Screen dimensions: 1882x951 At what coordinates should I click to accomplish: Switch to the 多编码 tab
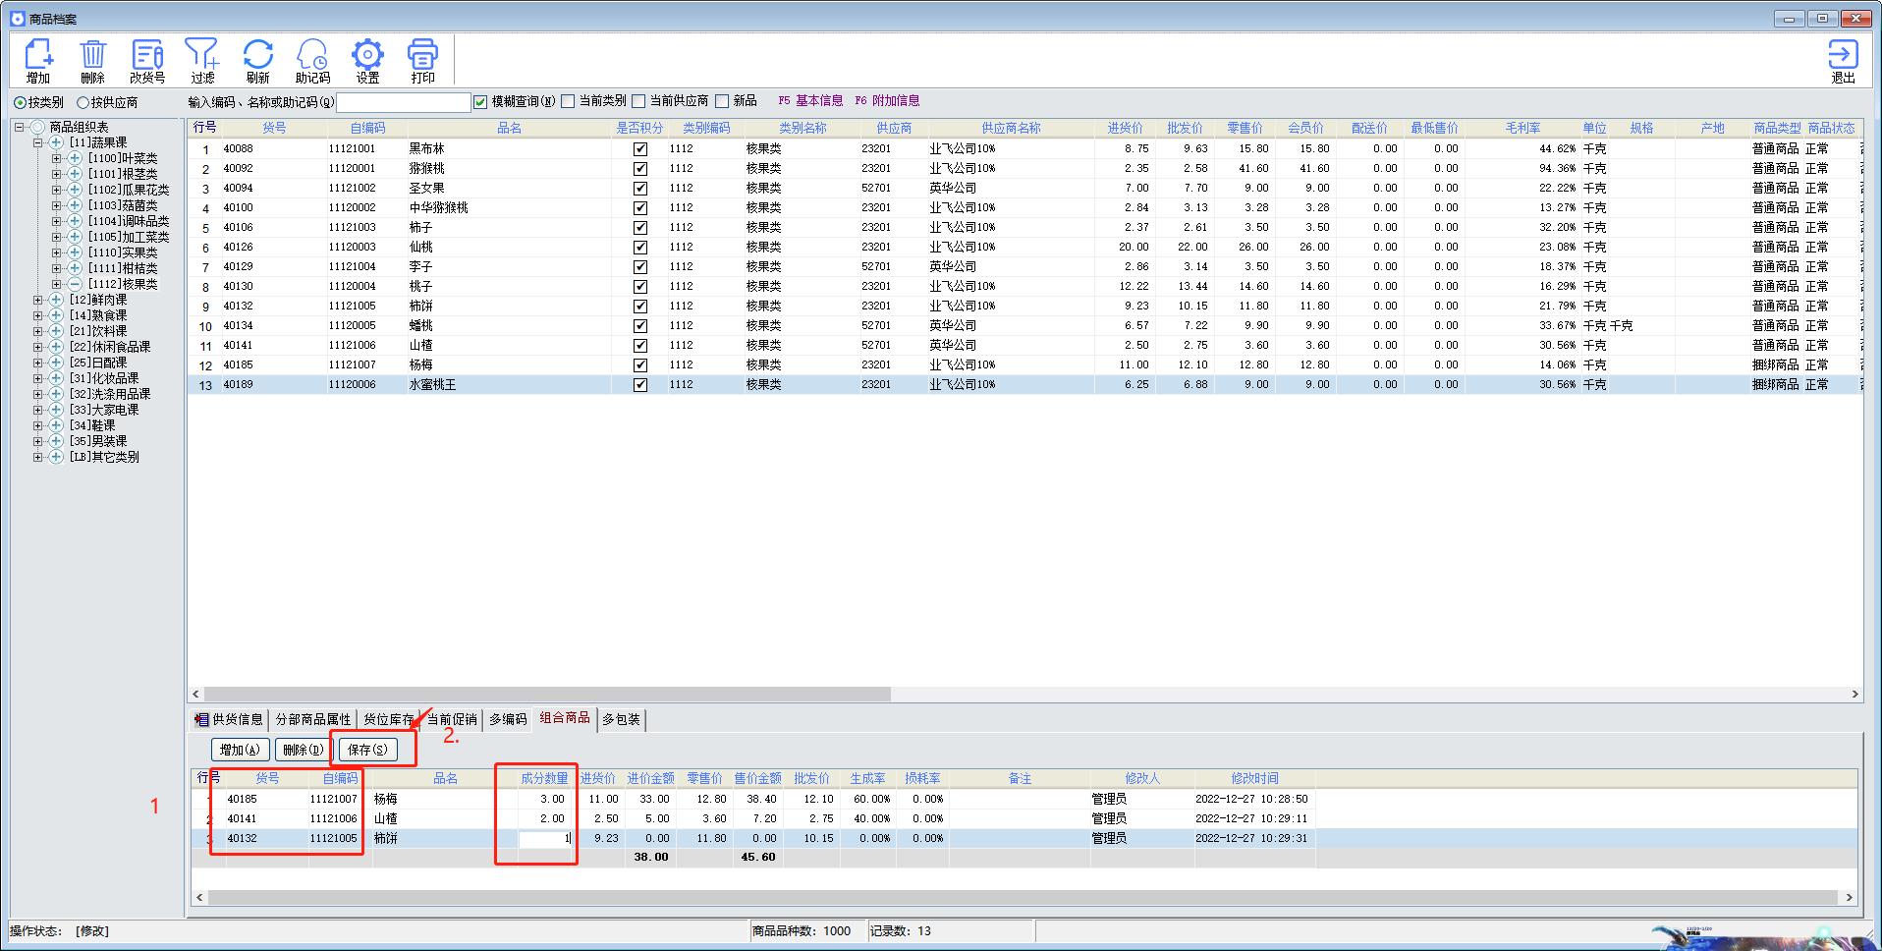[508, 719]
